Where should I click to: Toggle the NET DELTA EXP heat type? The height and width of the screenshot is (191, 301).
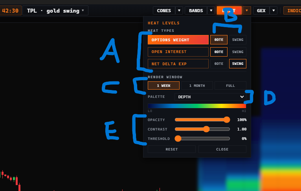pos(178,64)
